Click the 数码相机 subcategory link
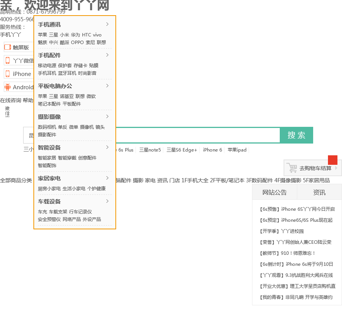The height and width of the screenshot is (311, 342). [x=47, y=127]
